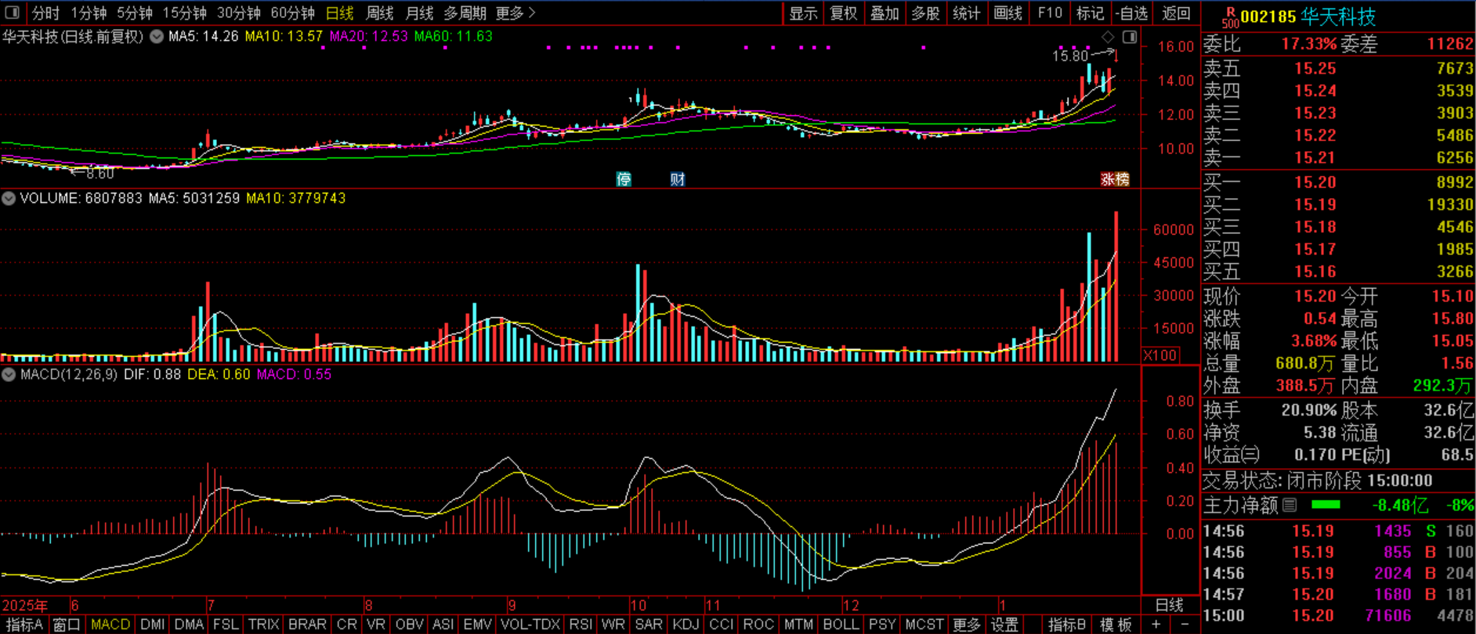Select the 1分钟 timeframe

pos(89,13)
